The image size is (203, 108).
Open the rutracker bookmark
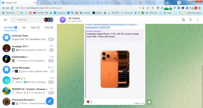(x=85, y=13)
